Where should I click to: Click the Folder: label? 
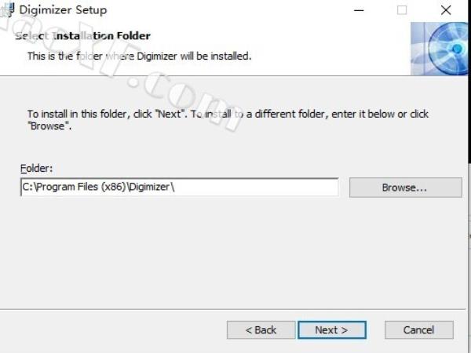click(x=36, y=169)
